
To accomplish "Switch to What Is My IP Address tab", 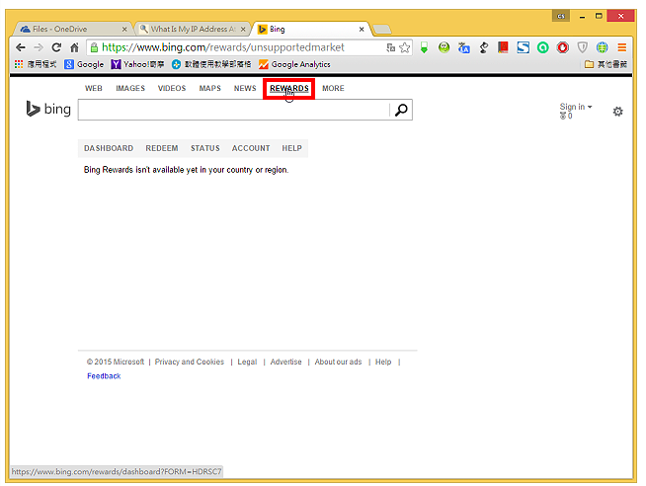I will (193, 29).
